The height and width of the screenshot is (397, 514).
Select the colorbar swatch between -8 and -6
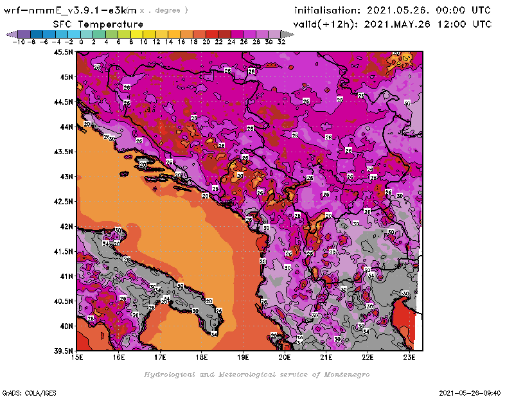point(37,34)
